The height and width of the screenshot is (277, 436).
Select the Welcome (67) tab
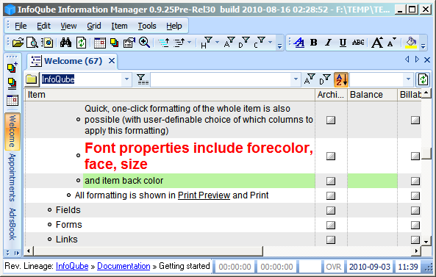coord(73,61)
